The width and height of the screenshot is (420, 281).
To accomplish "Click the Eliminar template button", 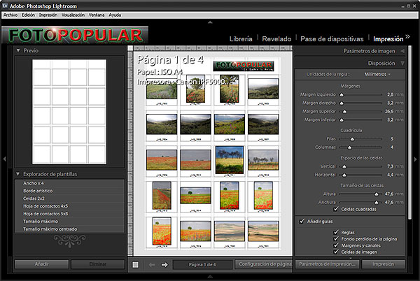I will point(98,264).
